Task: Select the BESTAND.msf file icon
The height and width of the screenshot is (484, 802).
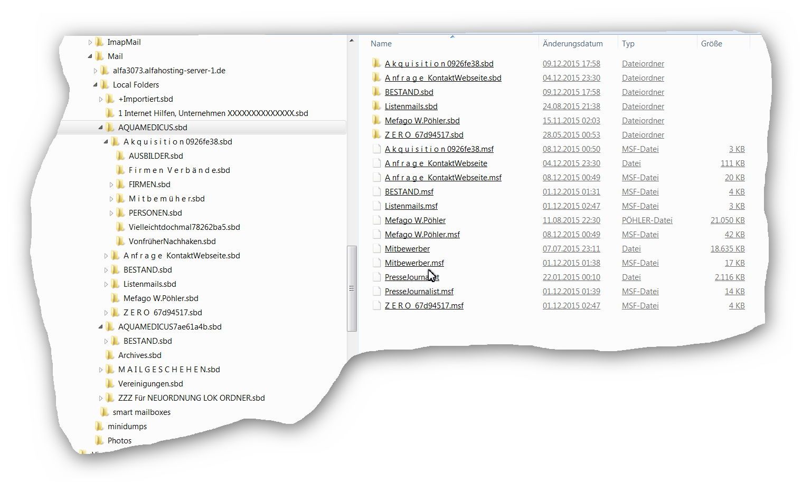Action: [376, 191]
